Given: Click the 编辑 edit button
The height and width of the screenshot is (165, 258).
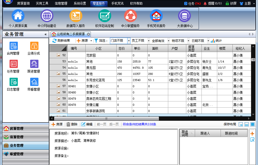Looking at the screenshot, I should (87, 124).
